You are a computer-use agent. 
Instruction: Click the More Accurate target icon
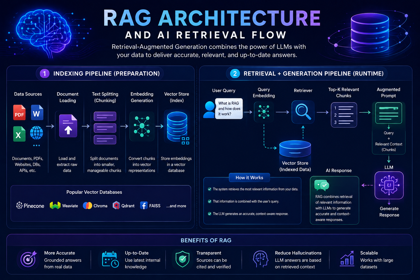[28, 259]
